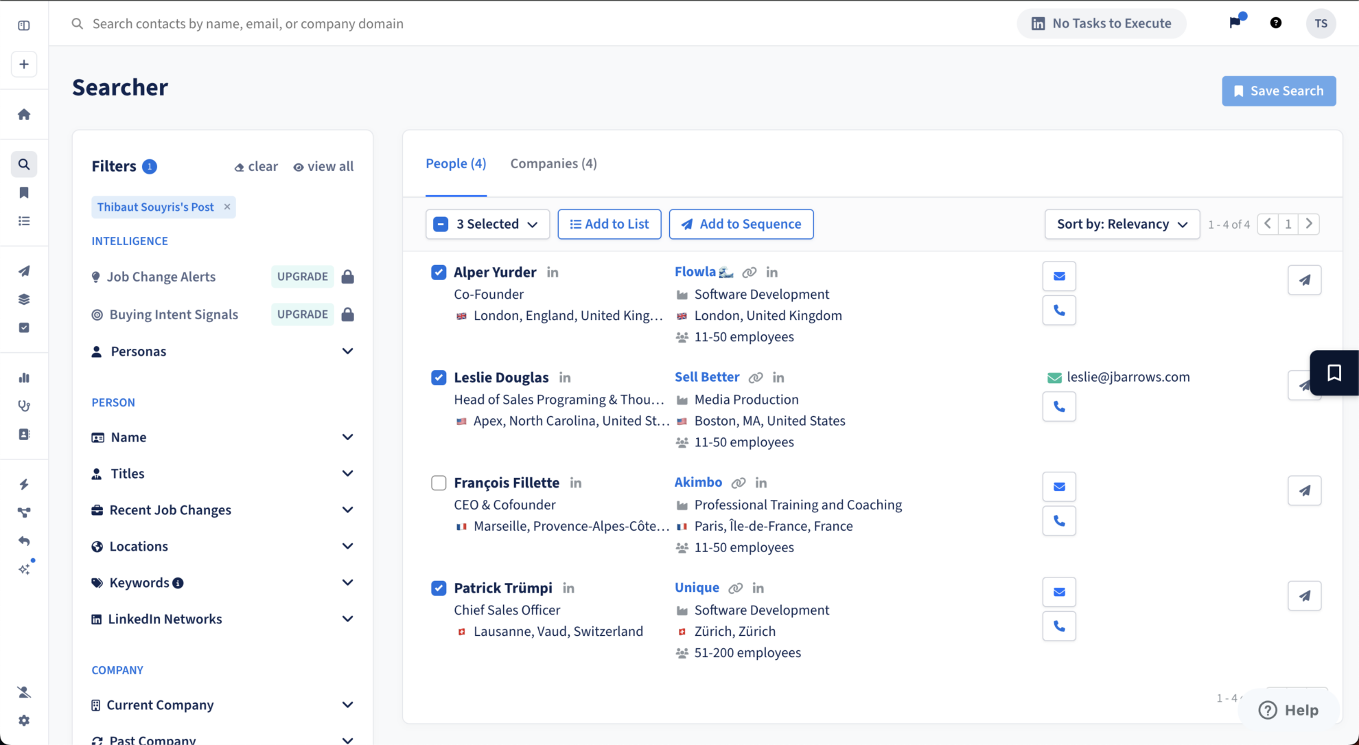View analytics using the bar chart sidebar icon
1359x745 pixels.
(24, 378)
